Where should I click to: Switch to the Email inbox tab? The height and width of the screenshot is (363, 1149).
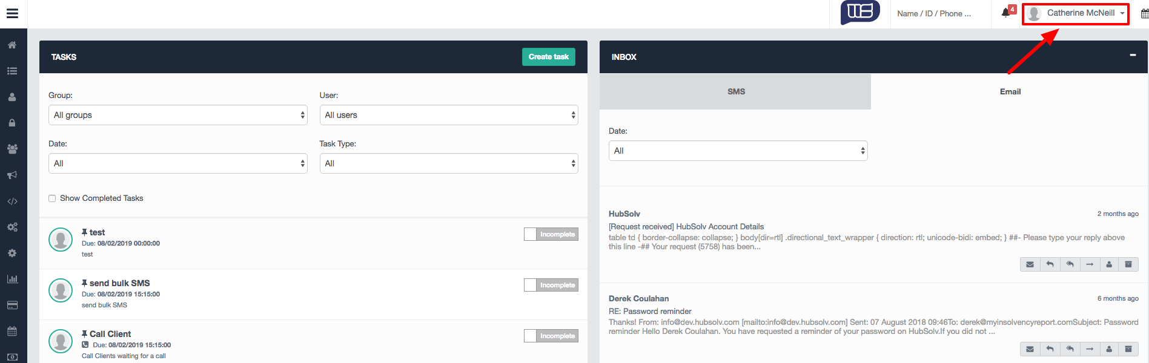1010,92
